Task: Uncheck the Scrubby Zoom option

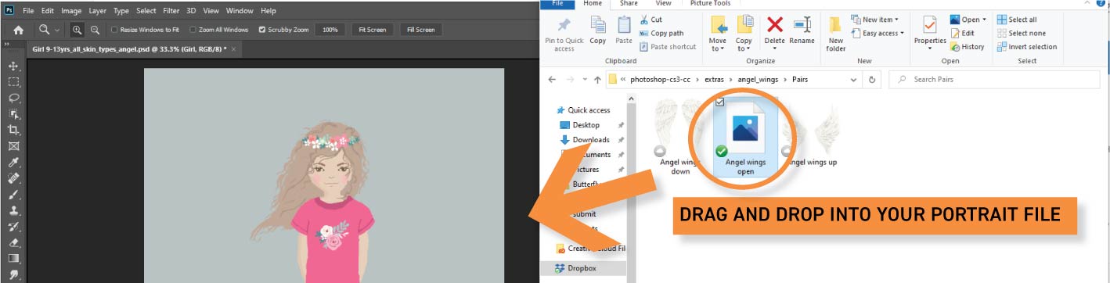Action: point(262,30)
